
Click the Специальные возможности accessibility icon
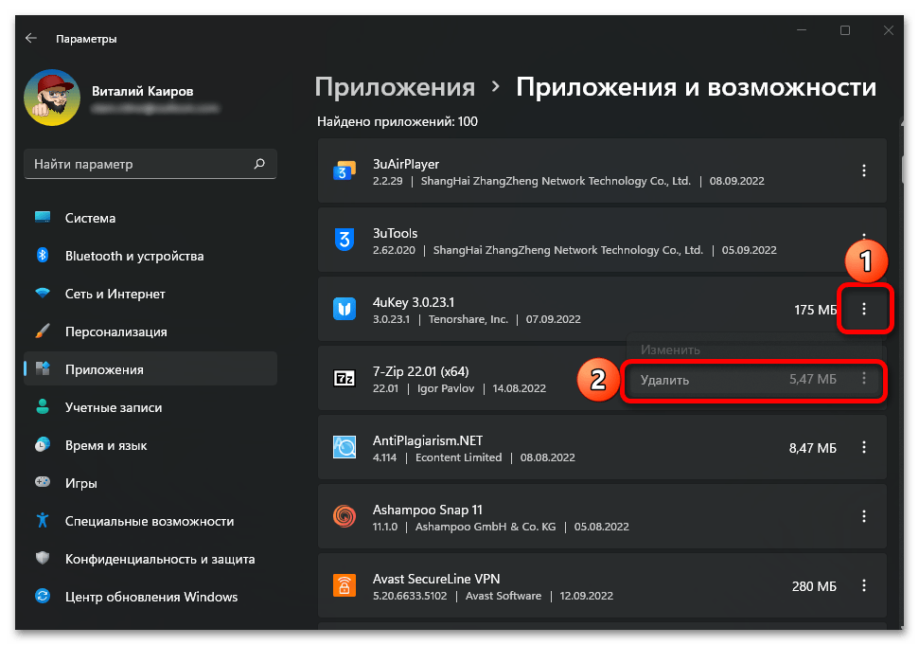[43, 520]
